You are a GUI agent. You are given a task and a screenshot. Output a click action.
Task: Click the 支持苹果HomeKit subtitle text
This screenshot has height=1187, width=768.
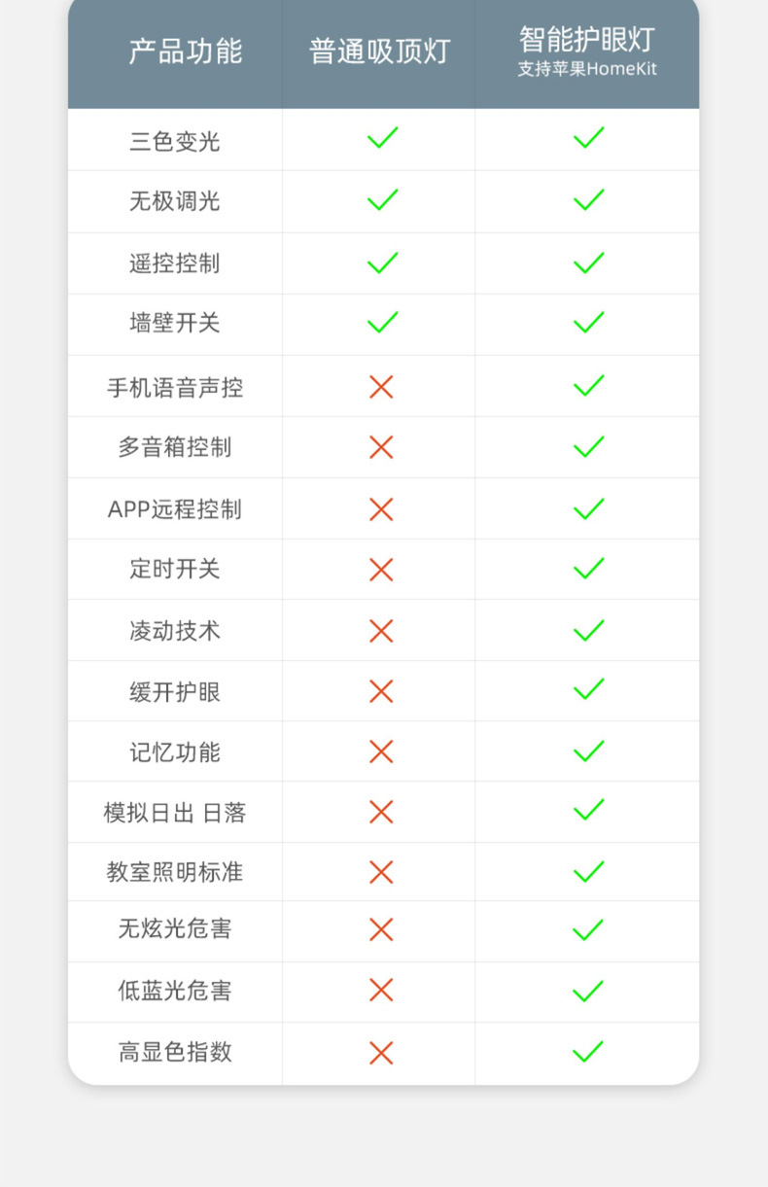[587, 70]
